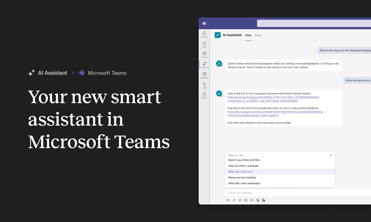Select 'What can I work on?' suggestion
This screenshot has height=222, width=371.
[x=280, y=172]
